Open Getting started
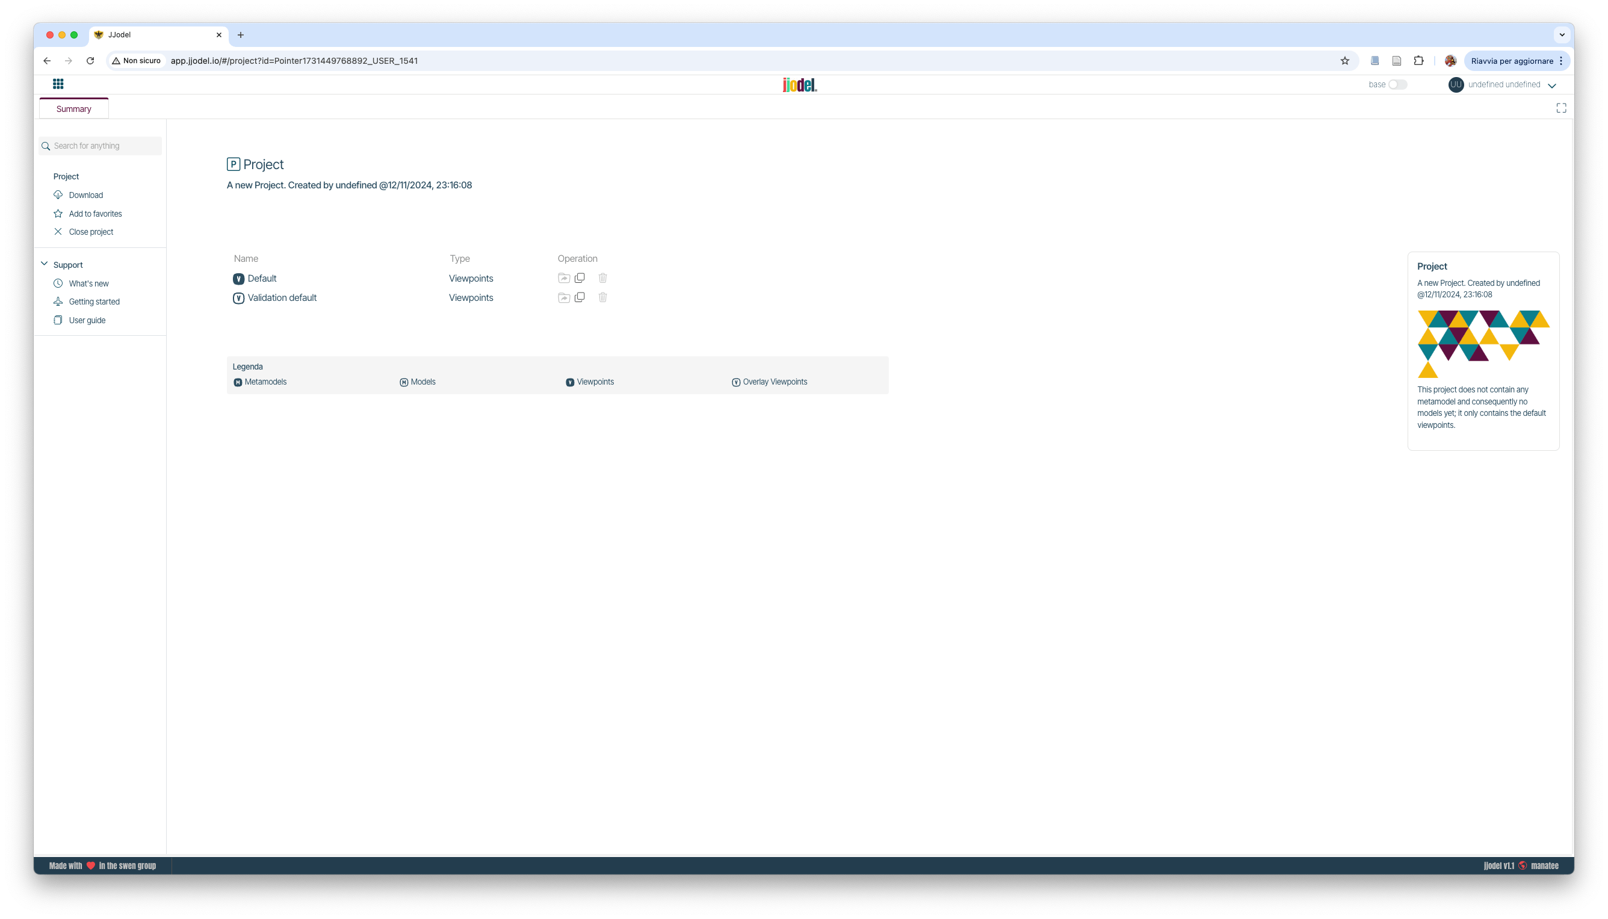The image size is (1608, 919). (x=94, y=302)
